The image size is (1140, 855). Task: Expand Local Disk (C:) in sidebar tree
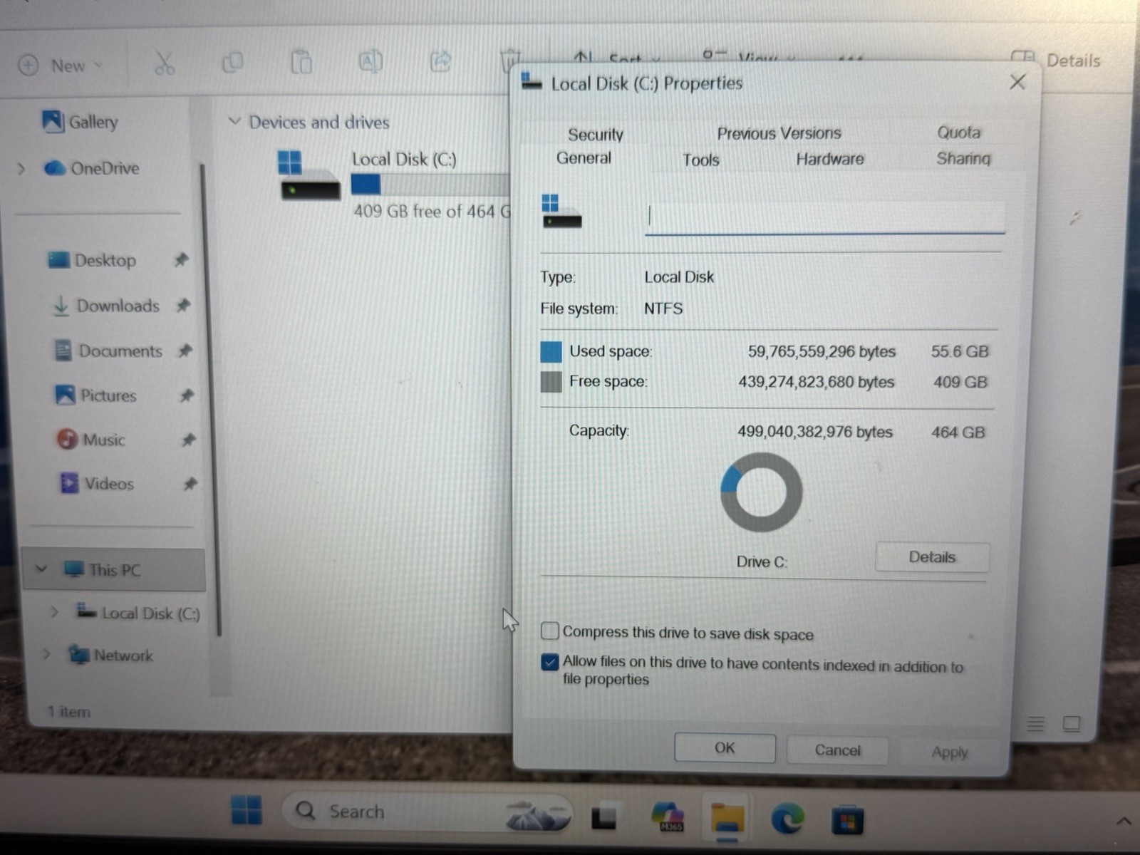point(55,612)
